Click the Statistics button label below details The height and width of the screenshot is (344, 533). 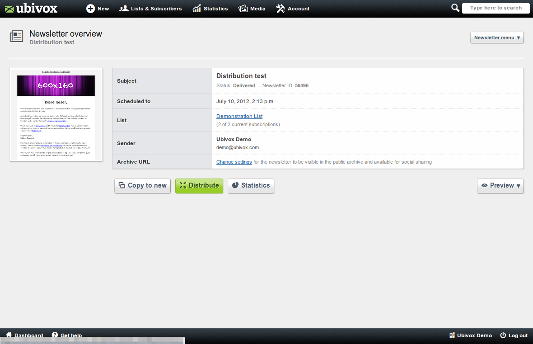point(256,185)
